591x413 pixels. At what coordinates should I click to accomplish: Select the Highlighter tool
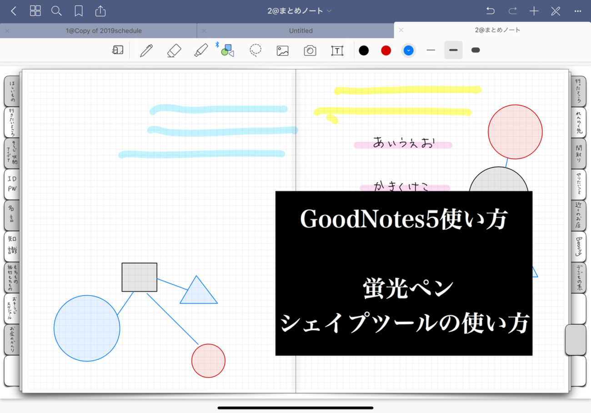coord(201,50)
